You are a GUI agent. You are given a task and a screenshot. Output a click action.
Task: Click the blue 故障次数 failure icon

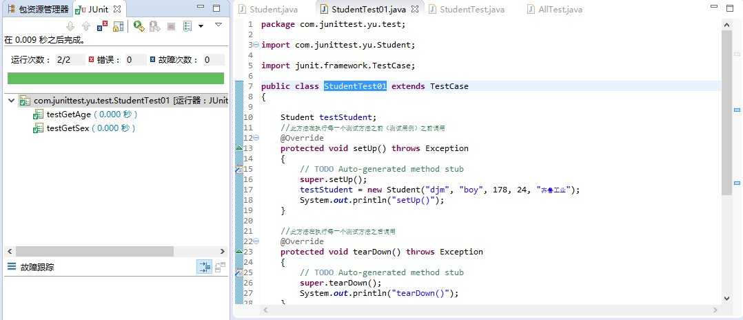pos(152,60)
